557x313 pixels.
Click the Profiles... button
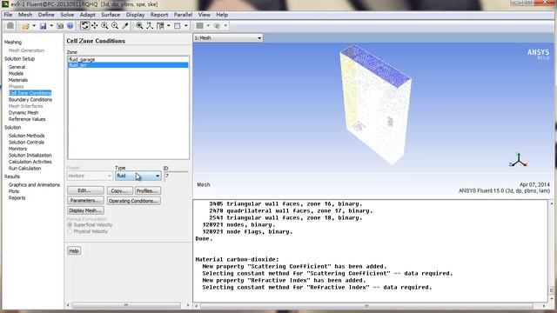click(x=147, y=190)
